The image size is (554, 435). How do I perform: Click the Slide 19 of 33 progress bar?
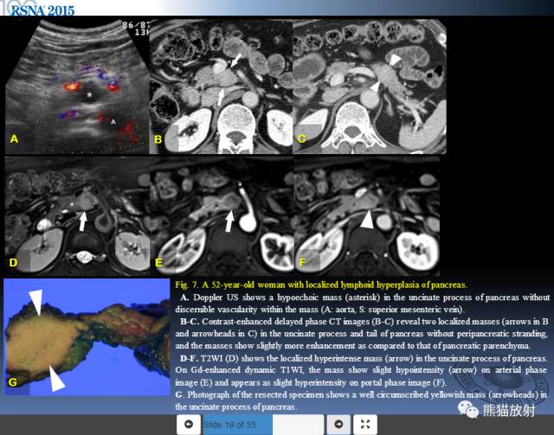coord(263,425)
